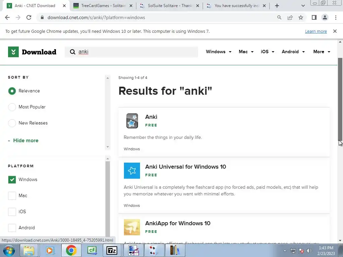The height and width of the screenshot is (257, 343).
Task: Click the forward navigation arrow
Action: pos(18,17)
